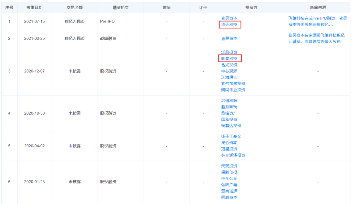Go to the 弘图广电 investor link
The image size is (352, 204).
(229, 185)
